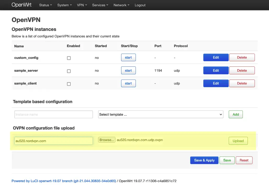Viewport: 269px width, 185px height.
Task: Click the Save & Apply button
Action: tap(204, 160)
